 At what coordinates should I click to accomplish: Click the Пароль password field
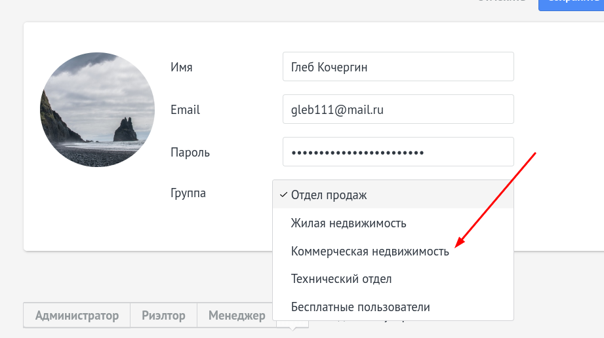(x=398, y=152)
